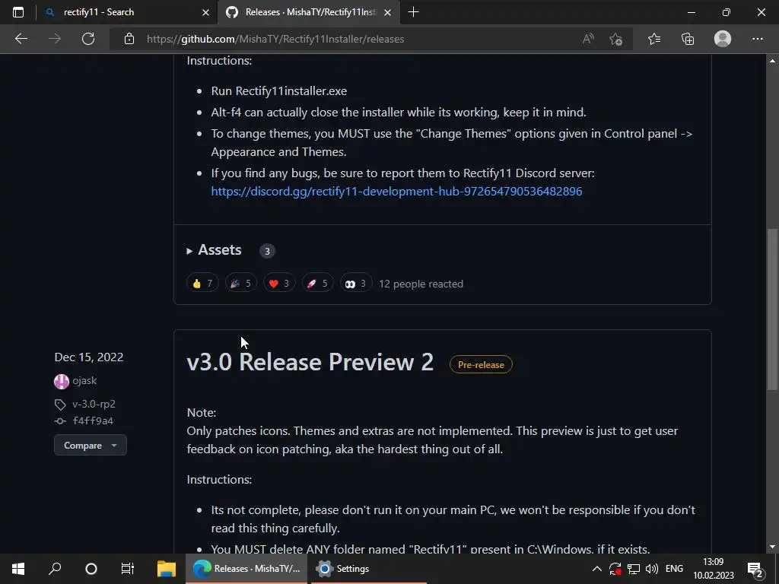The width and height of the screenshot is (779, 584).
Task: Open the Favorites list
Action: tap(654, 39)
